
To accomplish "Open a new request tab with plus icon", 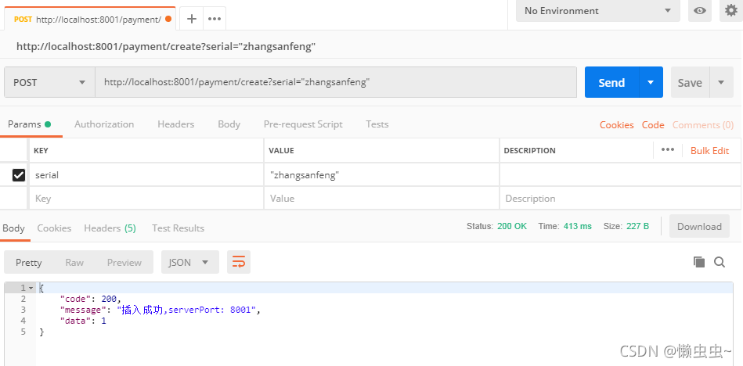I will tap(192, 19).
